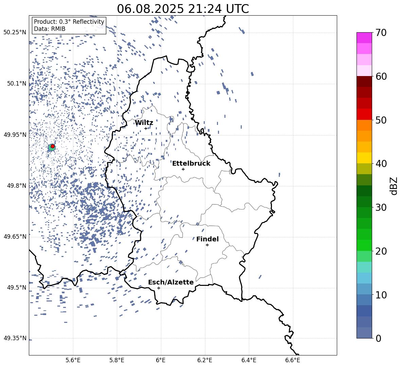Image resolution: width=402 pixels, height=367 pixels.
Task: Click the 5.8°E longitude label
Action: [117, 360]
